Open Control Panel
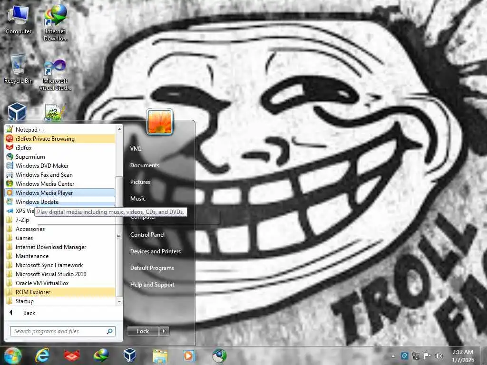Screen dimensions: 487x365 (147, 235)
